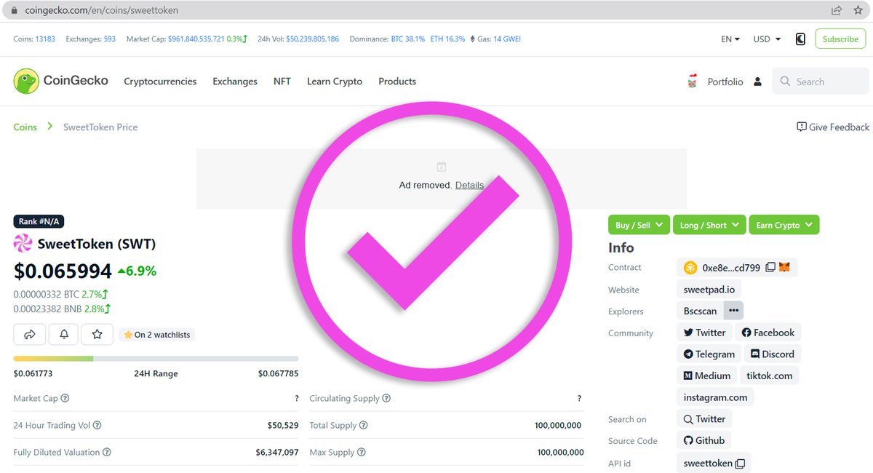Expand the Long / Short dropdown

[x=709, y=225]
